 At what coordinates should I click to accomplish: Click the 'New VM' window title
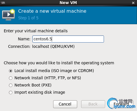point(68,3)
